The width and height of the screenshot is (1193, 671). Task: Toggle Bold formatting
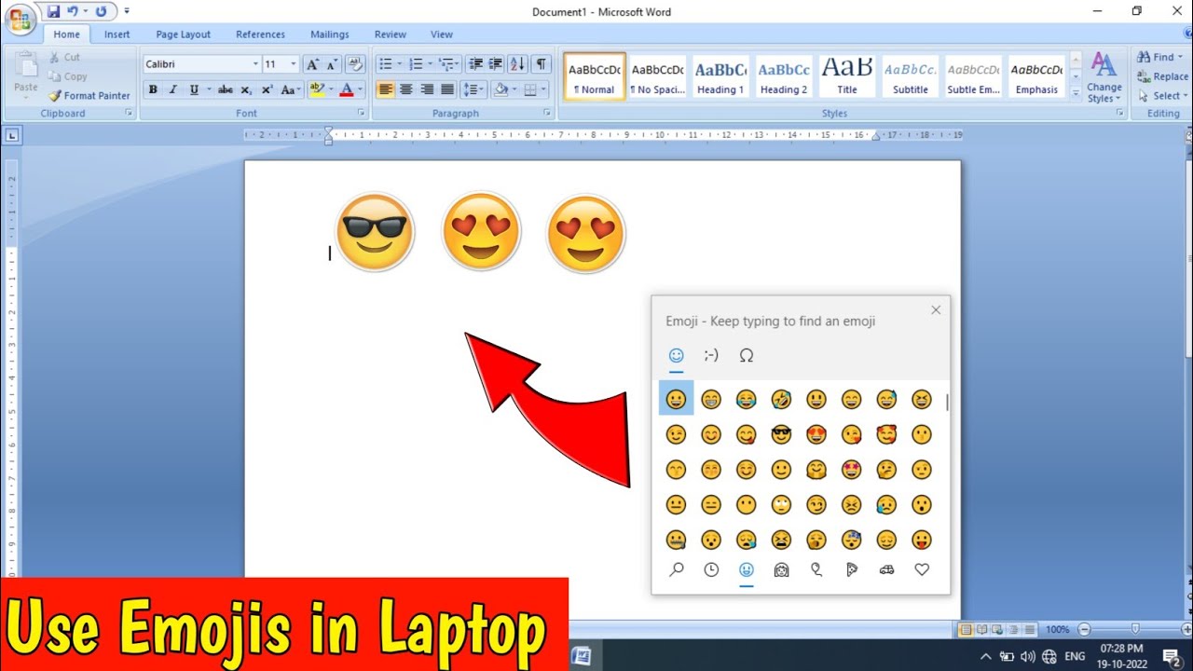153,89
